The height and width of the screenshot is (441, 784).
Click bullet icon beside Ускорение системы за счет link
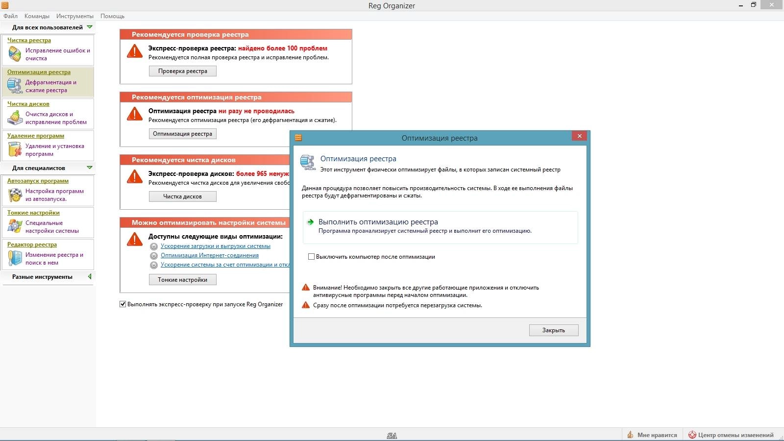click(x=154, y=265)
